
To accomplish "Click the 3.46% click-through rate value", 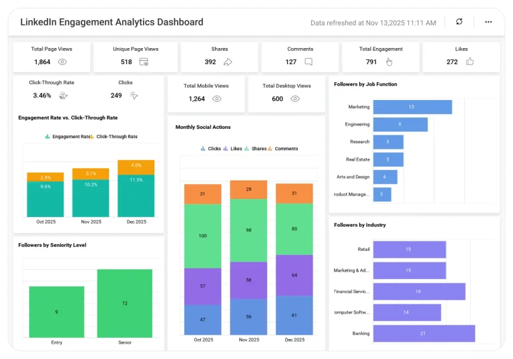I will (42, 95).
